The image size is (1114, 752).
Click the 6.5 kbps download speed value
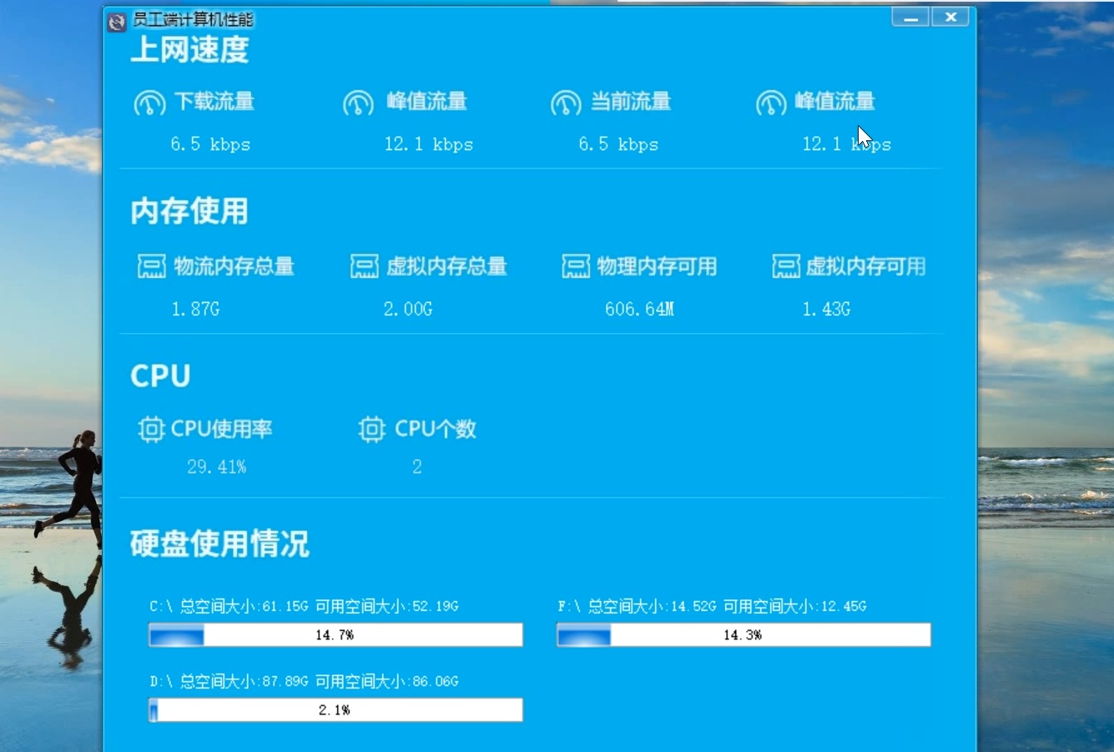tap(211, 144)
